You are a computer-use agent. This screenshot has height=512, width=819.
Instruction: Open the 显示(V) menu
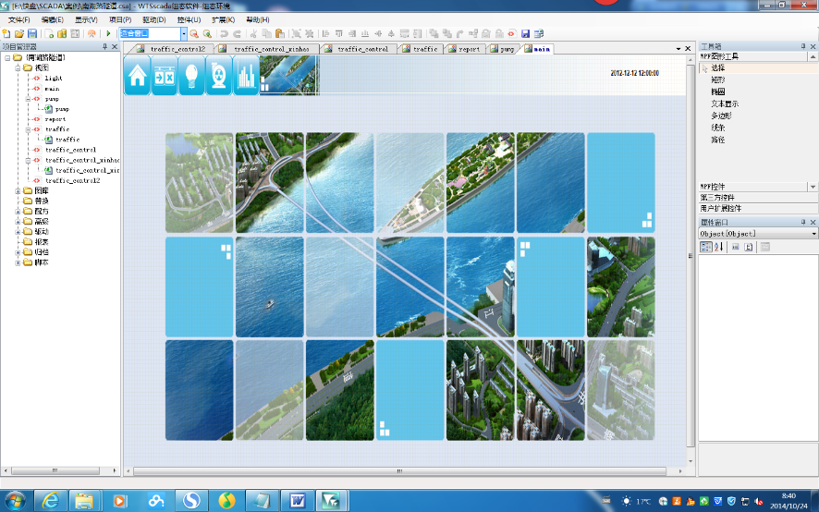(86, 19)
